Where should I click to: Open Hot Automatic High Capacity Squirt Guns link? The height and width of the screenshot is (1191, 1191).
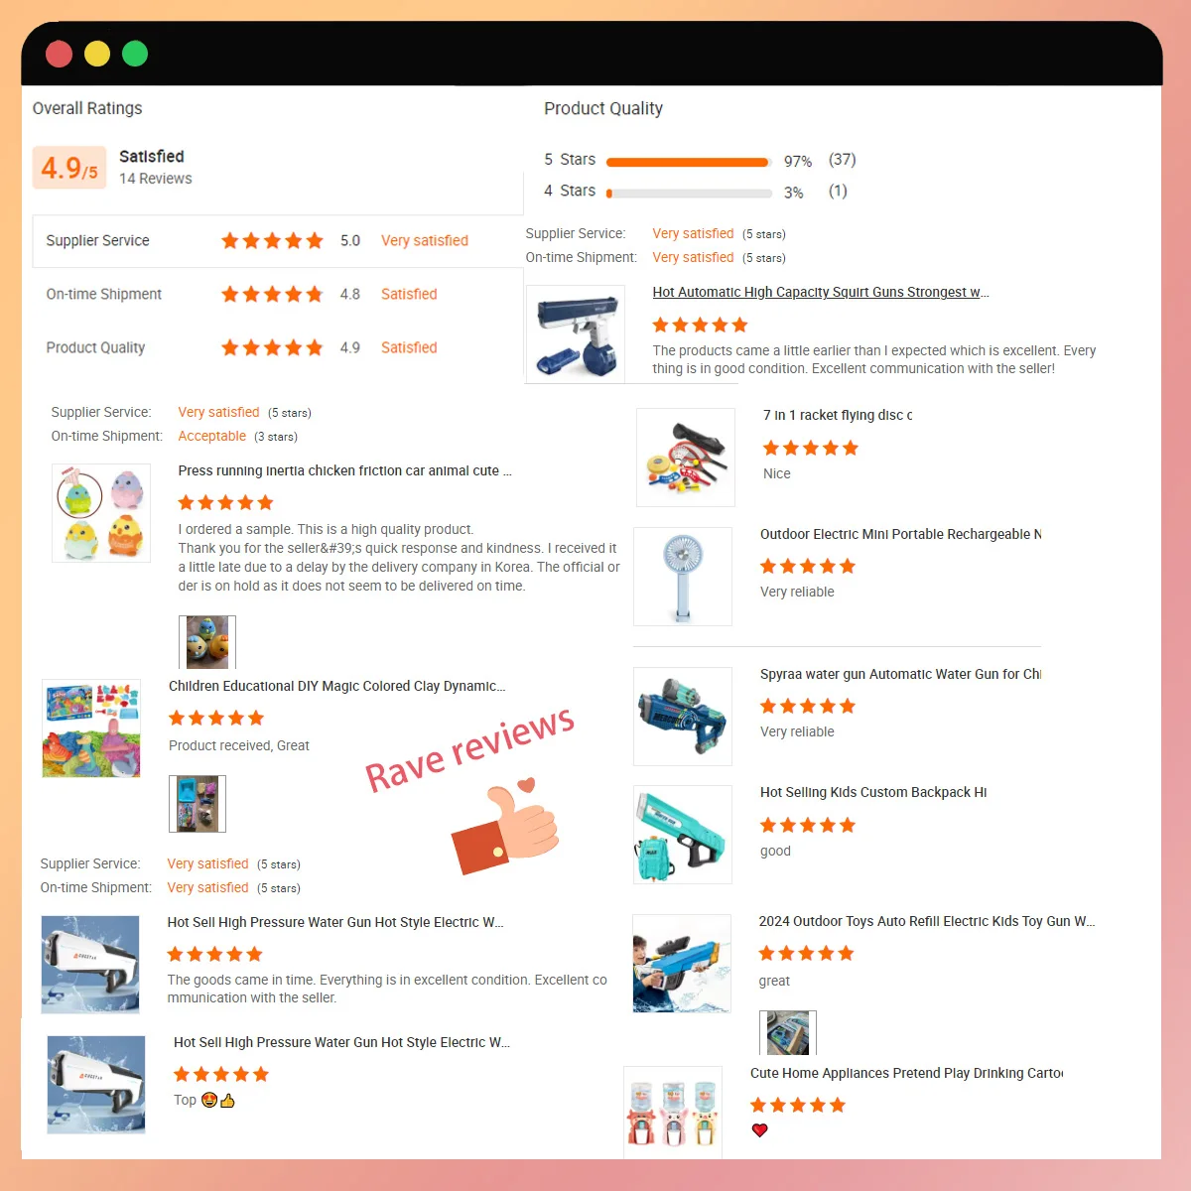coord(821,292)
